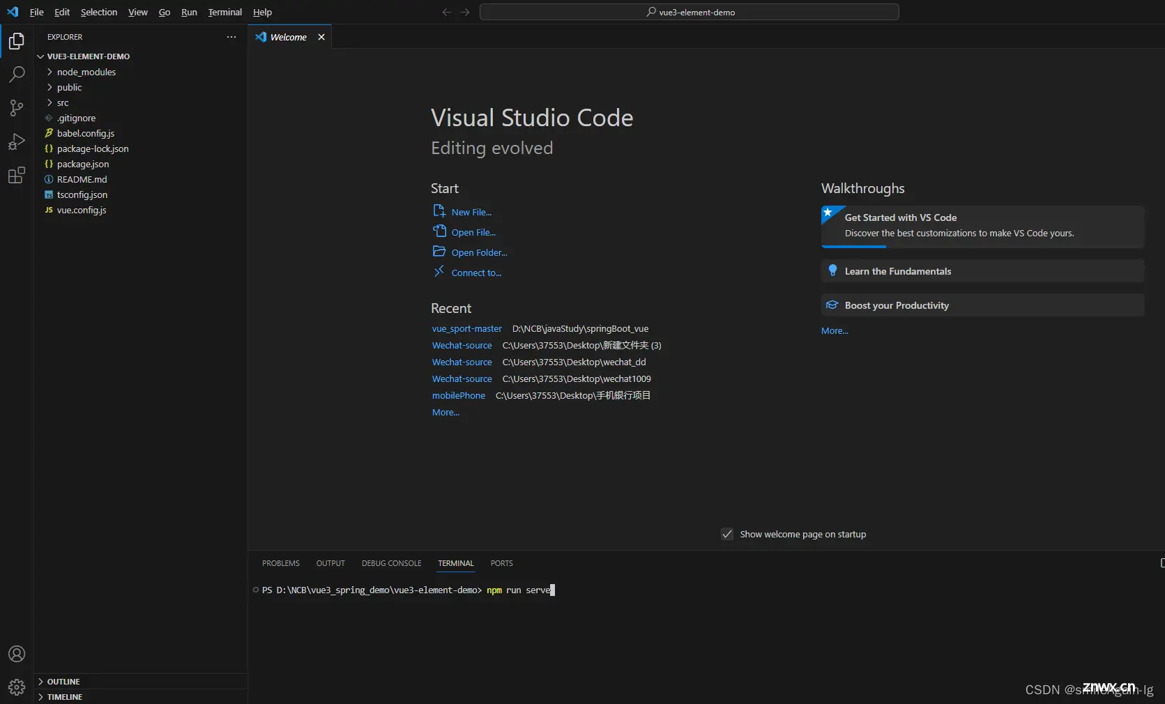Click the Connect to remote icon
The image size is (1165, 704).
click(x=439, y=272)
